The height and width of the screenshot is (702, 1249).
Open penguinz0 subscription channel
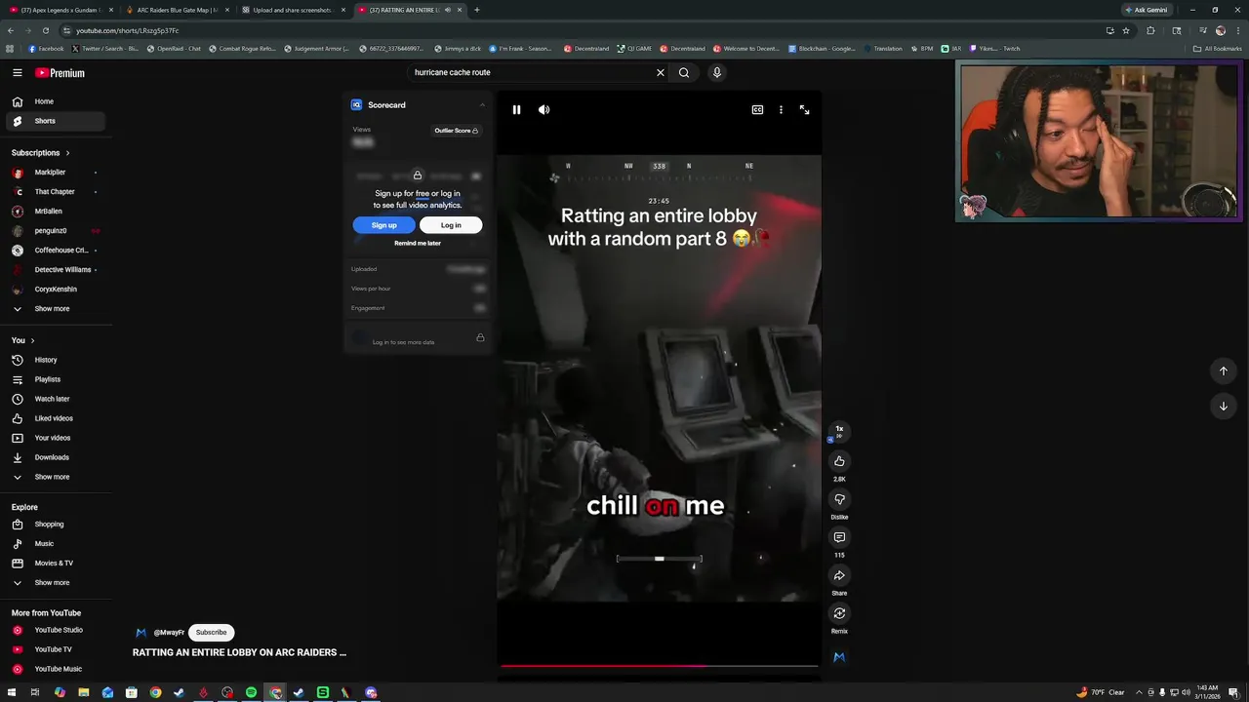(56, 231)
